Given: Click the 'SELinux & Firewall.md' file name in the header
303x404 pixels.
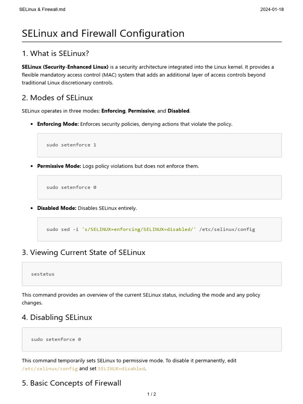Looking at the screenshot, I should 42,9.
